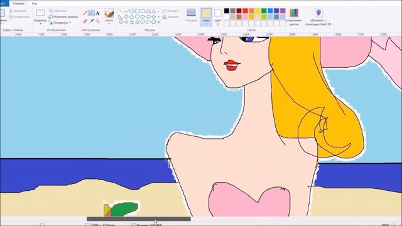Pick the bright red color swatch
This screenshot has height=226, width=402.
pyautogui.click(x=245, y=11)
